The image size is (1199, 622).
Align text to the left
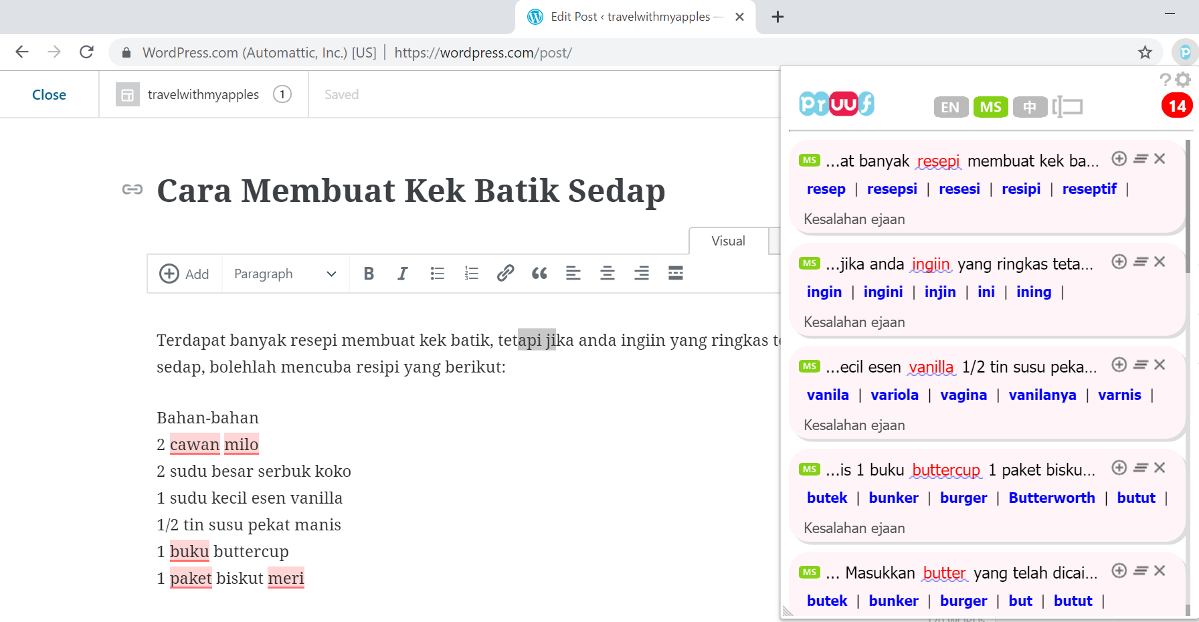point(573,273)
